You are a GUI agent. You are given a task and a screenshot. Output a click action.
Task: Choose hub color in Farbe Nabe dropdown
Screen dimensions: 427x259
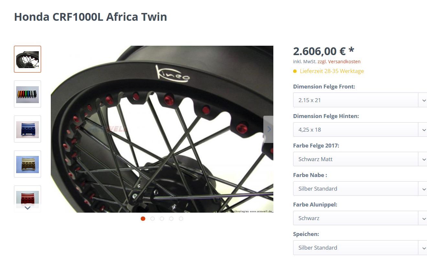pos(360,189)
